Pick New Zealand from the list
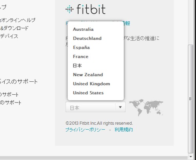 click(88, 75)
